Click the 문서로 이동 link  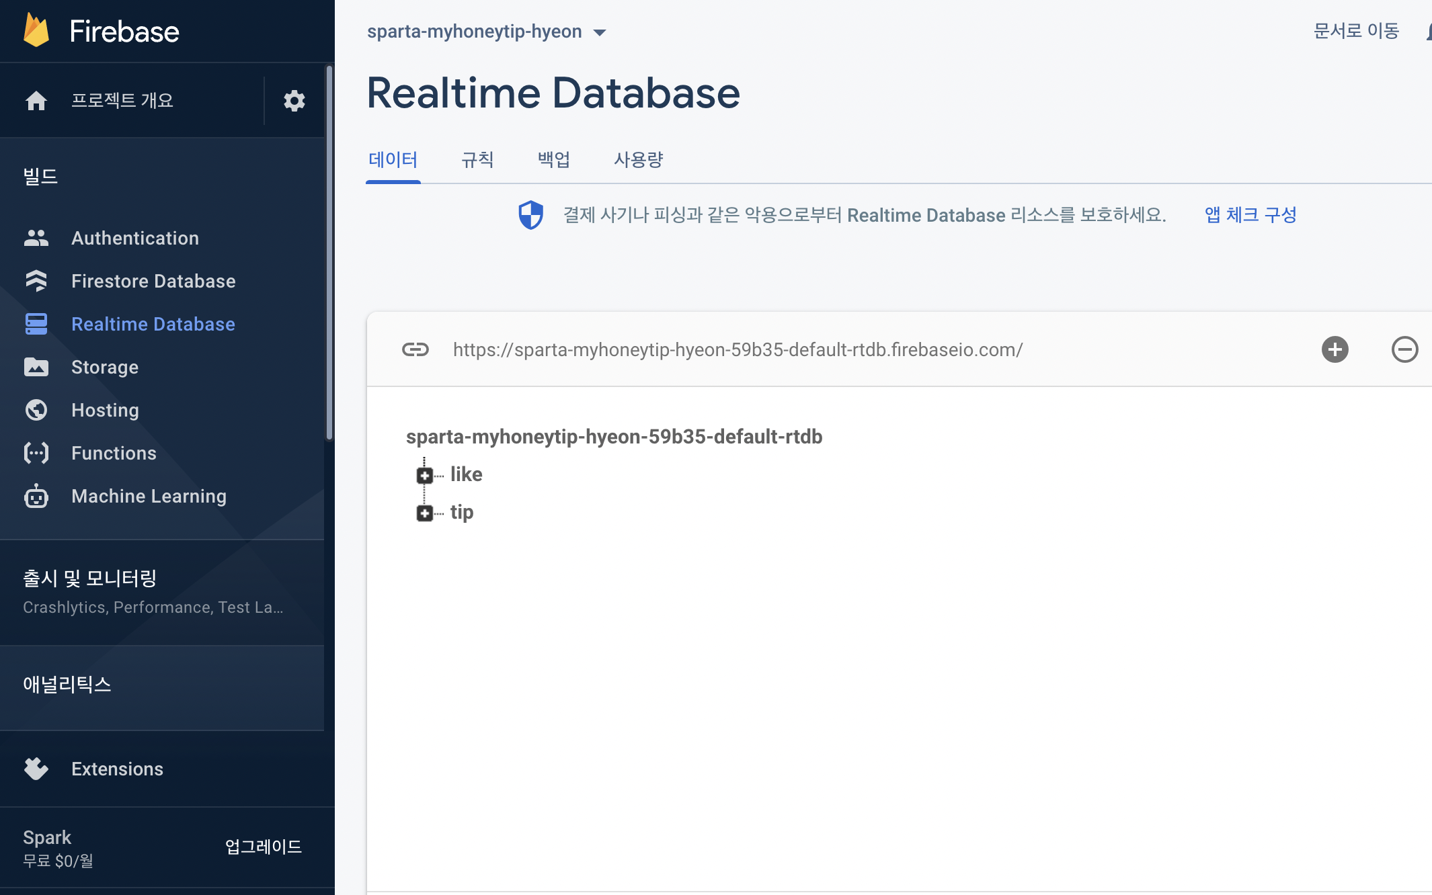coord(1356,31)
